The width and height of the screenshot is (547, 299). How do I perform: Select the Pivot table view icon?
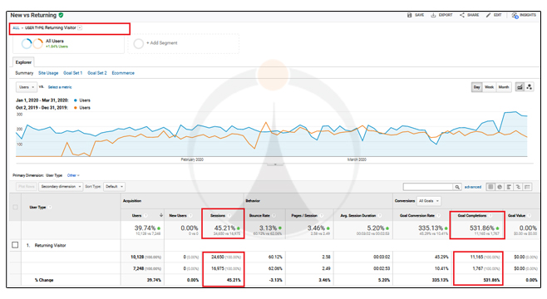tap(527, 187)
